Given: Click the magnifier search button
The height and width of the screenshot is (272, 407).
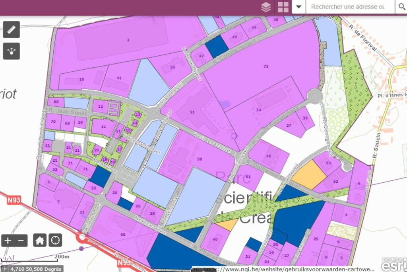Looking at the screenshot, I should (401, 7).
